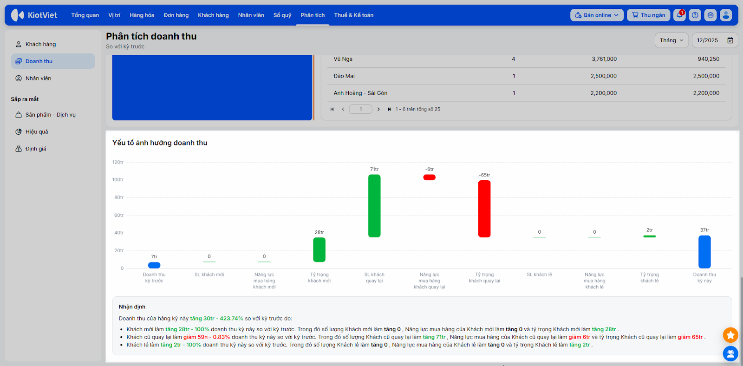
Task: Click the green SL khách quay lại bar
Action: [374, 206]
